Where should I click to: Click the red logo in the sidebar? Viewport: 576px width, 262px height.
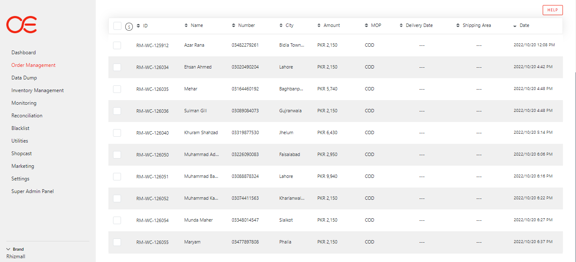pos(22,25)
